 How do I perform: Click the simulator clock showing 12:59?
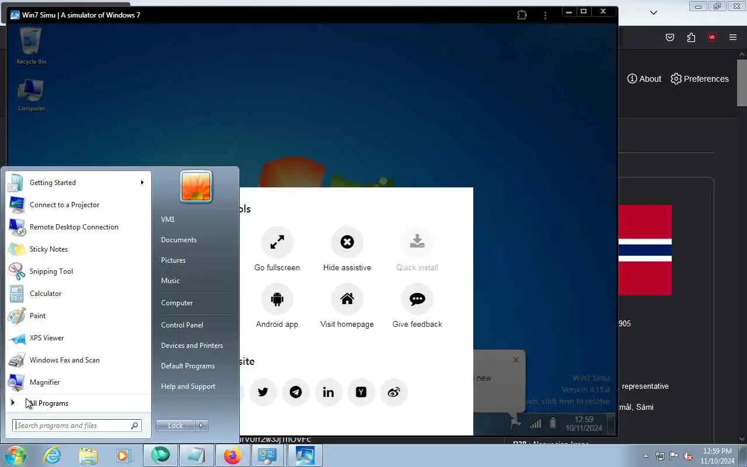point(584,423)
